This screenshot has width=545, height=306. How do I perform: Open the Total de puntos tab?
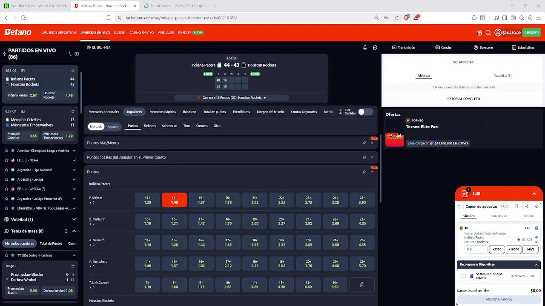(215, 112)
